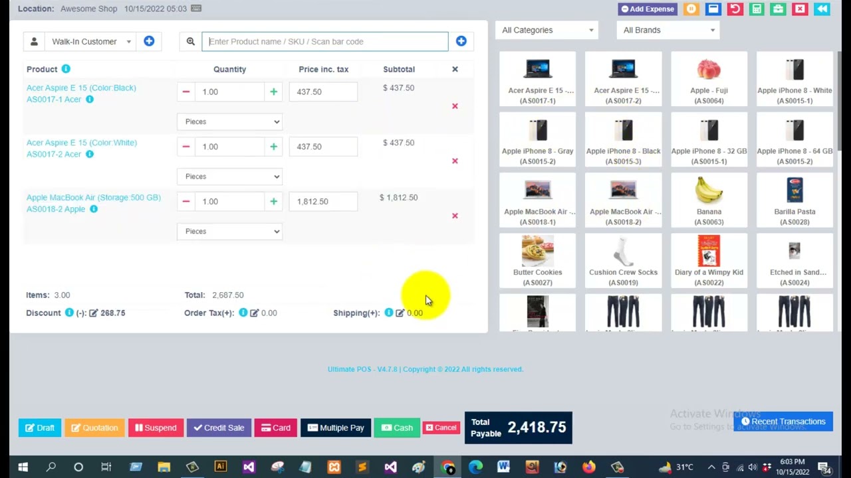This screenshot has height=478, width=851.
Task: Click Shipping info icon
Action: [388, 313]
